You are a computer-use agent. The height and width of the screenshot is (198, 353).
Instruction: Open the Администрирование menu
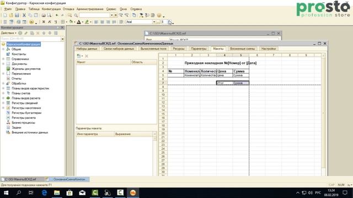(x=90, y=9)
